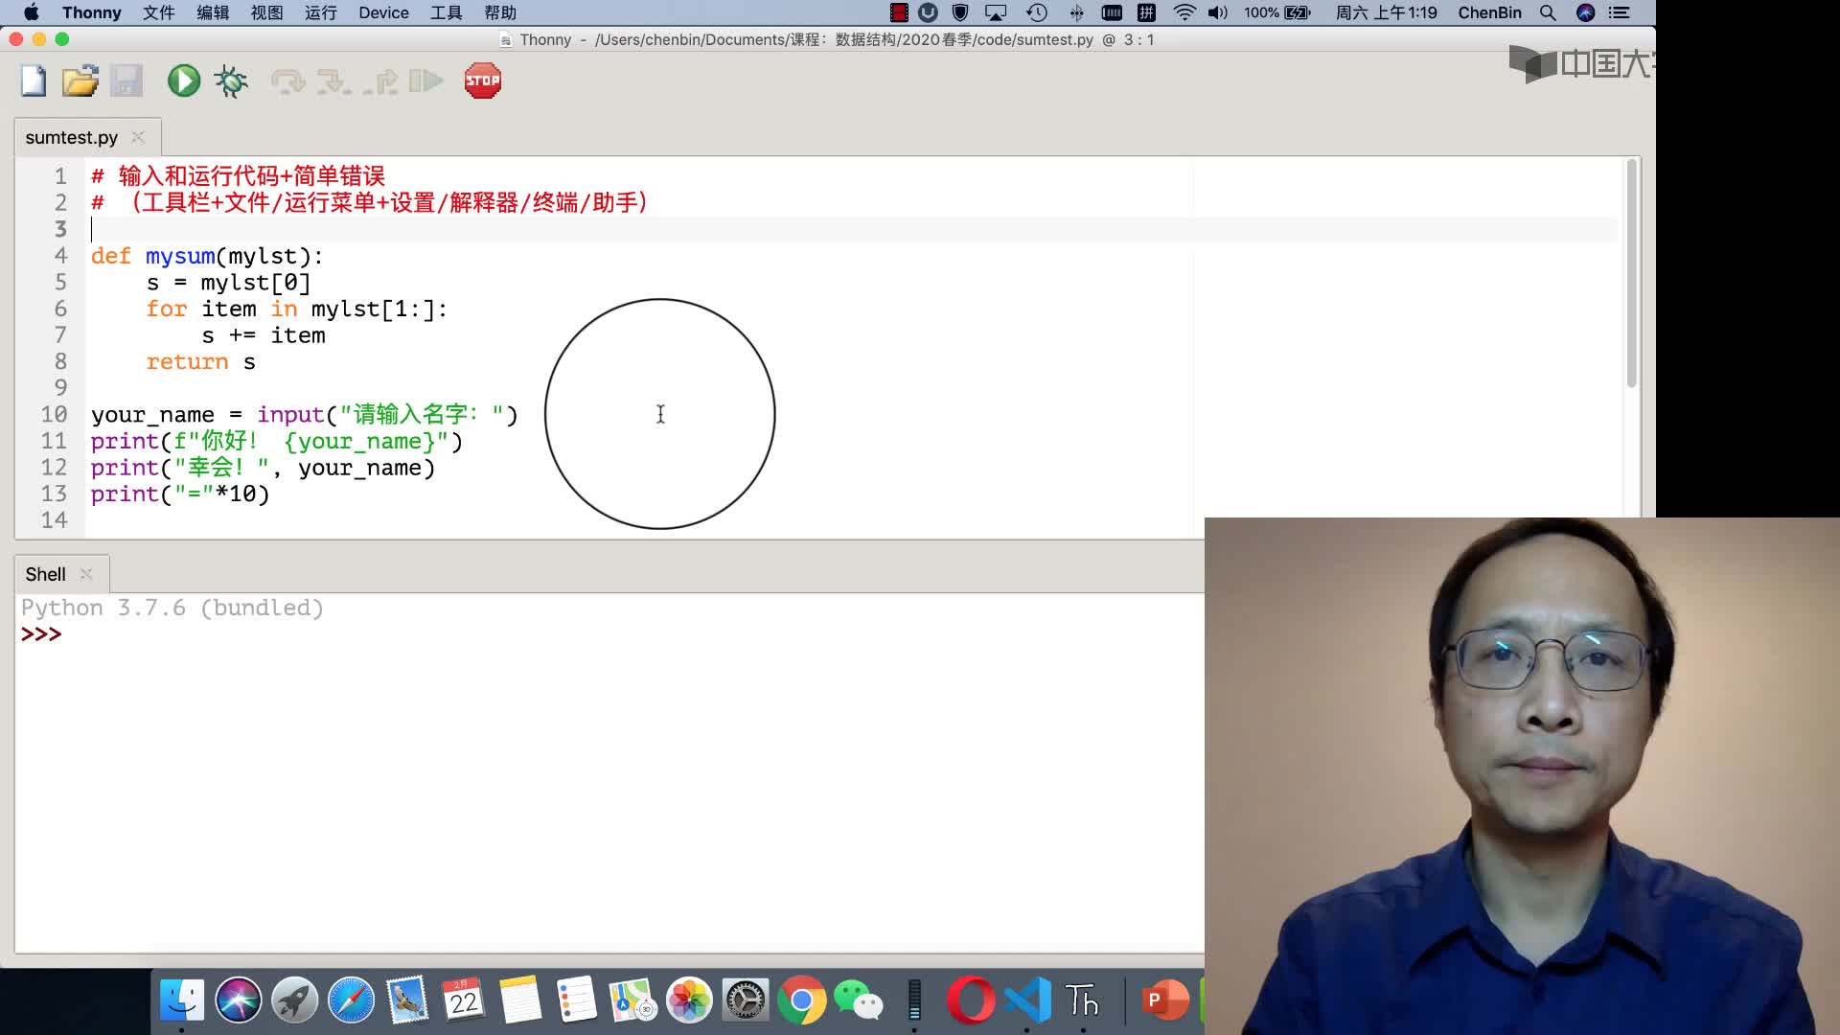
Task: Open the 视图 menu
Action: click(x=267, y=12)
